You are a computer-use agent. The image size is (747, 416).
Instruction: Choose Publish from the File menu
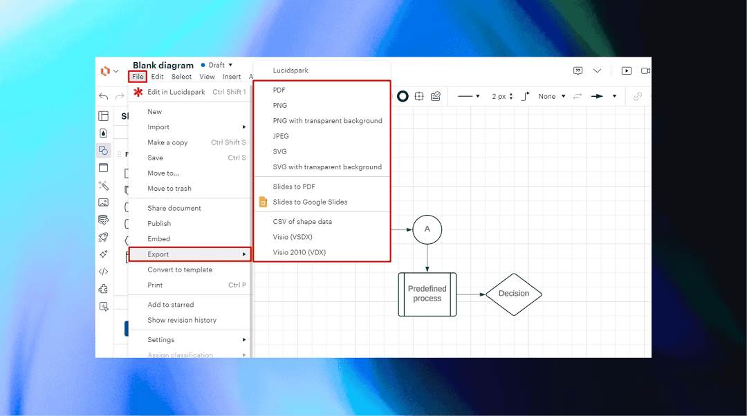tap(190, 224)
